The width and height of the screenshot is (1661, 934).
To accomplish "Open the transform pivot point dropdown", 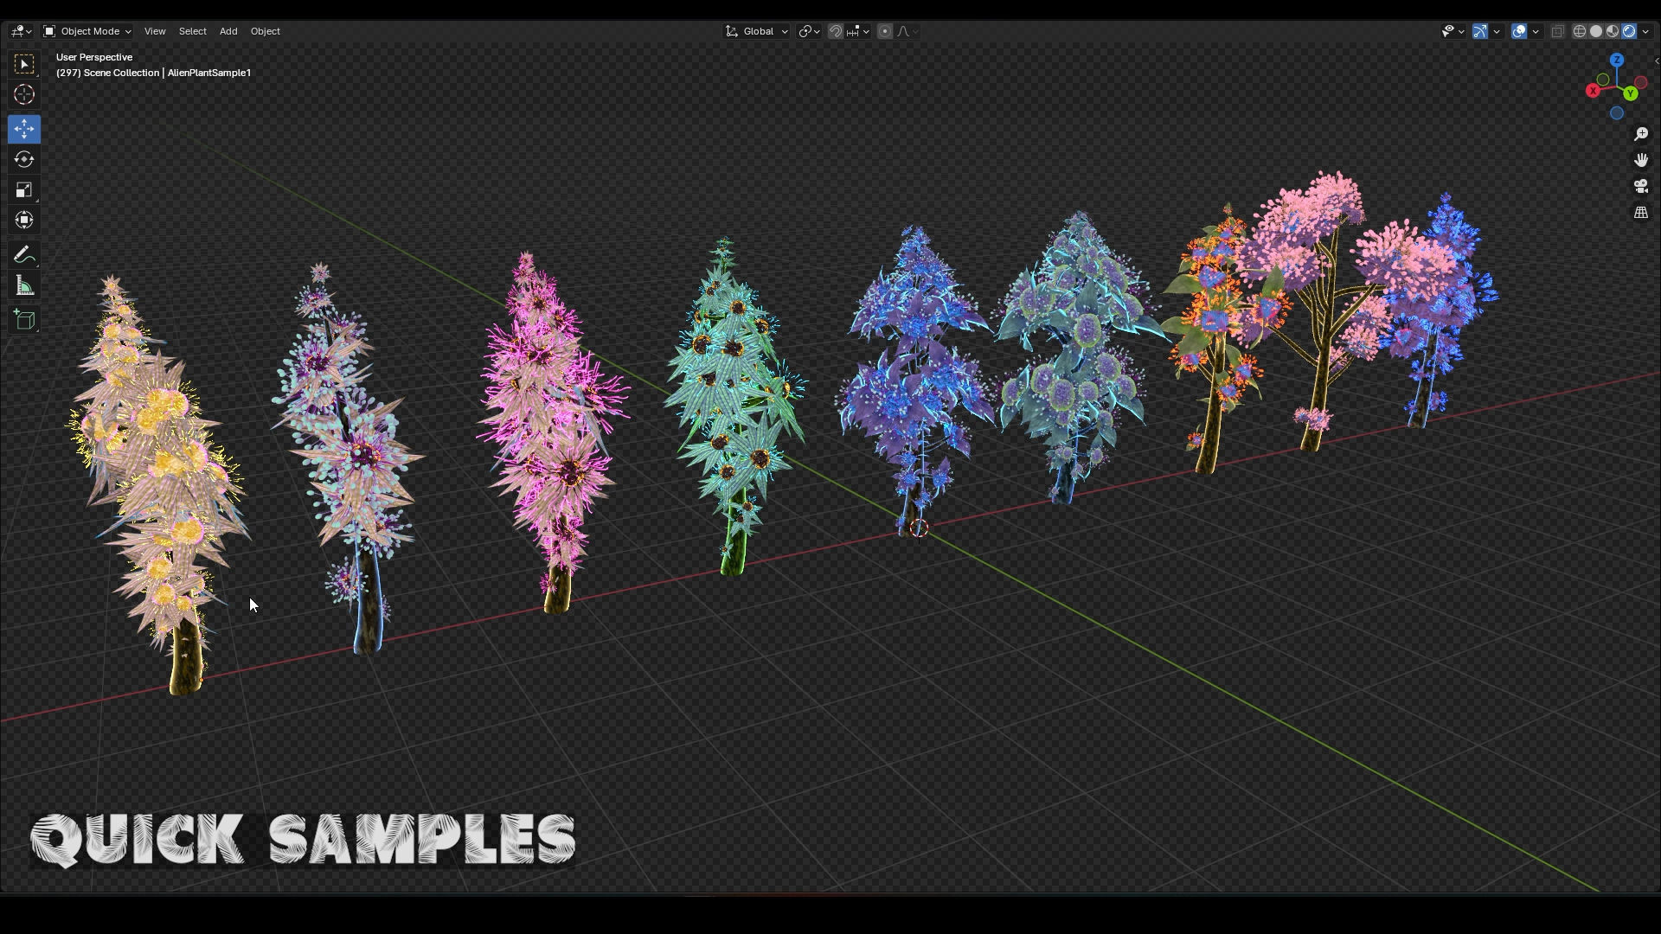I will (809, 31).
